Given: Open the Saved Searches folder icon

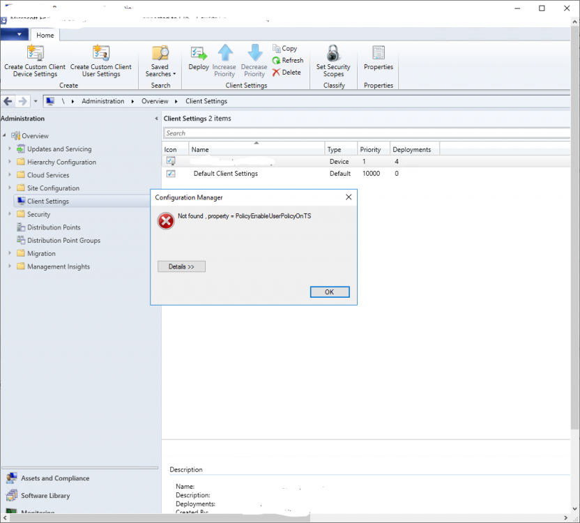Looking at the screenshot, I should click(x=160, y=53).
